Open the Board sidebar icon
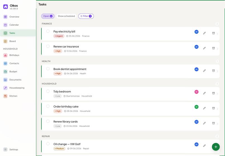The width and height of the screenshot is (225, 156). click(5, 41)
